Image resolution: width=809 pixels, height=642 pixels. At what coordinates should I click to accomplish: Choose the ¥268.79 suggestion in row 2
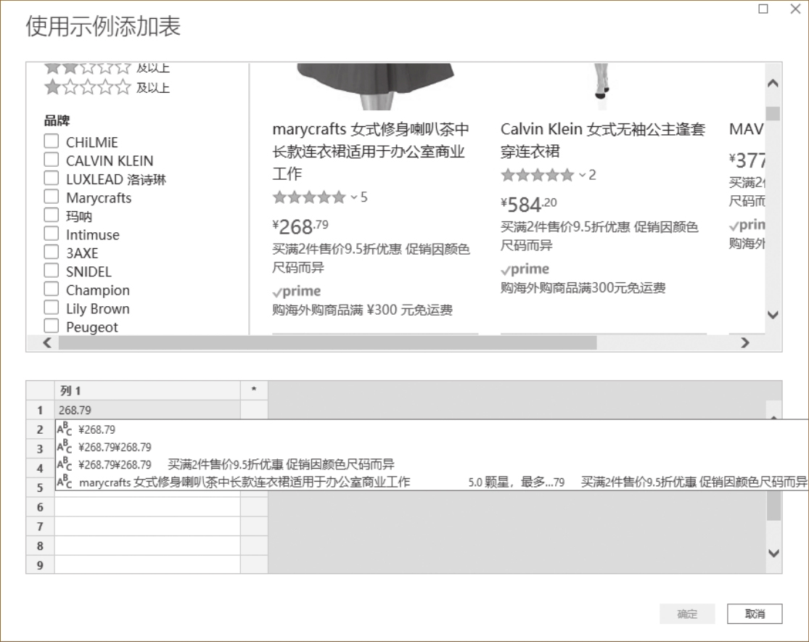(97, 429)
